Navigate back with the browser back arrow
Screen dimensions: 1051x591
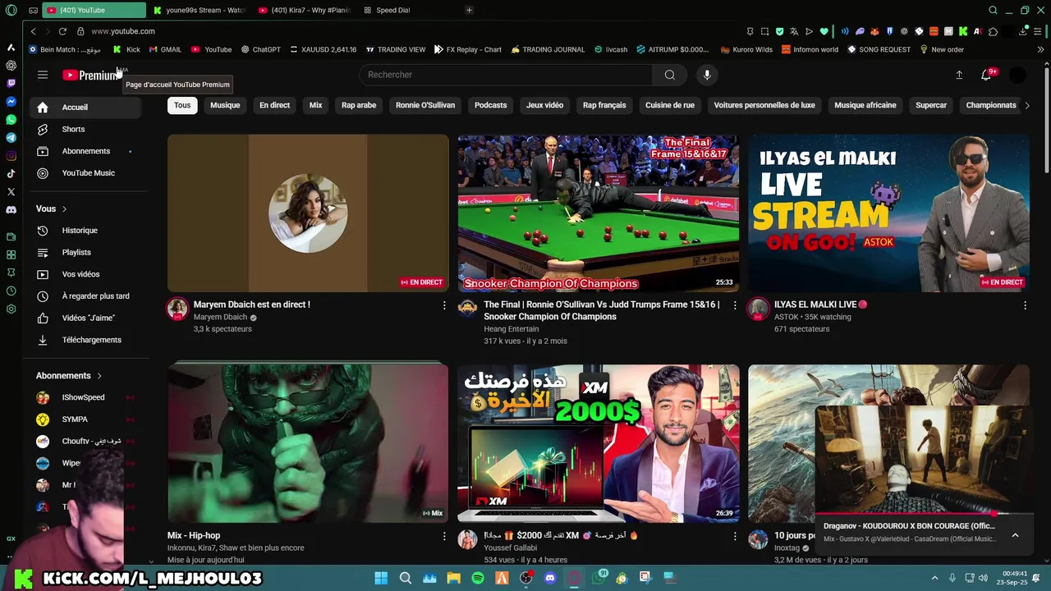33,31
